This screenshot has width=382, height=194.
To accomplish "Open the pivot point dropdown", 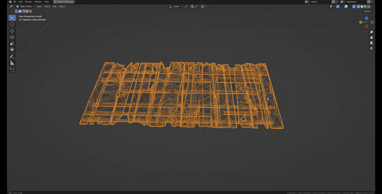I will [187, 6].
